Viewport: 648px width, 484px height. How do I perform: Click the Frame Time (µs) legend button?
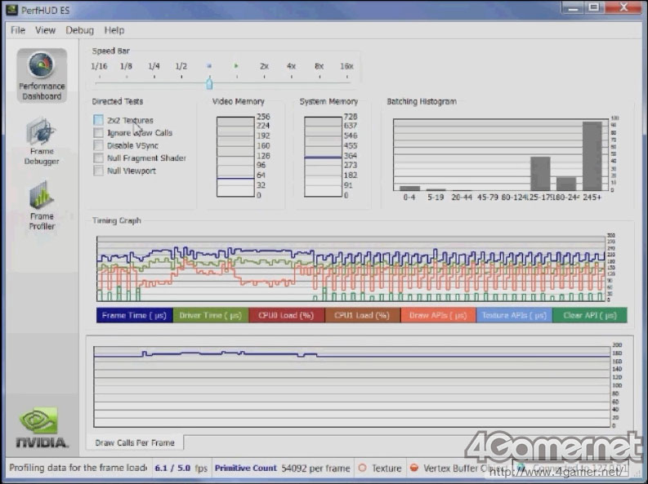134,315
